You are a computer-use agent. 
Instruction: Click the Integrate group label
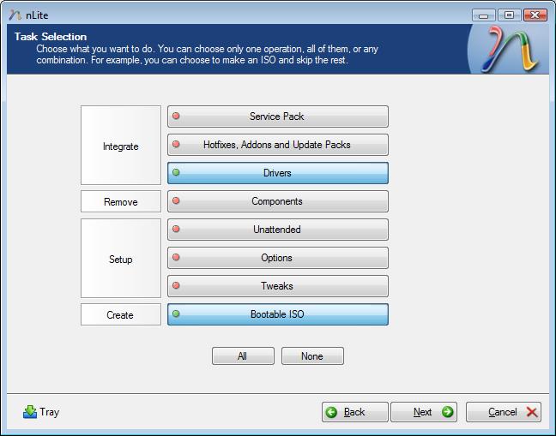click(121, 145)
